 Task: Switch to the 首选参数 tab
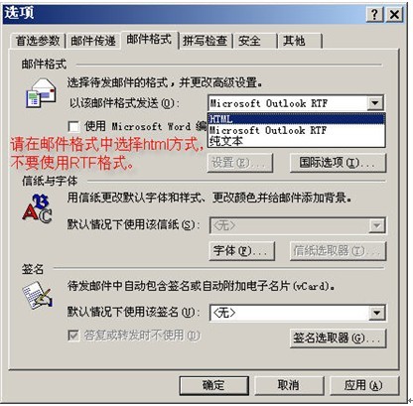tap(38, 41)
